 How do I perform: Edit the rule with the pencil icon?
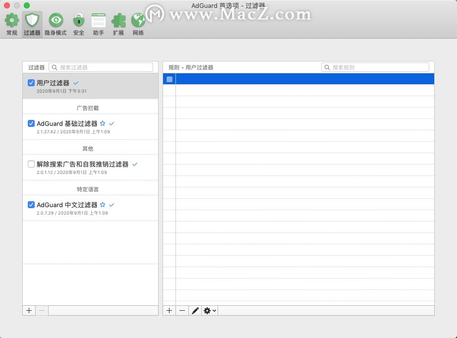[195, 311]
